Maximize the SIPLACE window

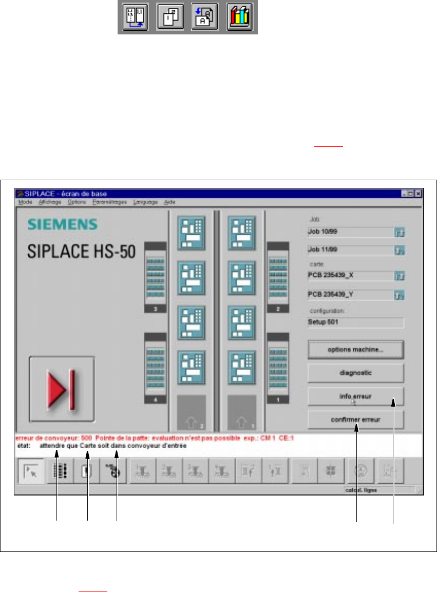[x=411, y=194]
